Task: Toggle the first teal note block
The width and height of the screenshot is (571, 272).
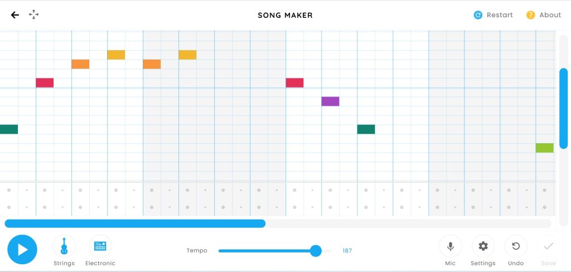Action: [9, 129]
